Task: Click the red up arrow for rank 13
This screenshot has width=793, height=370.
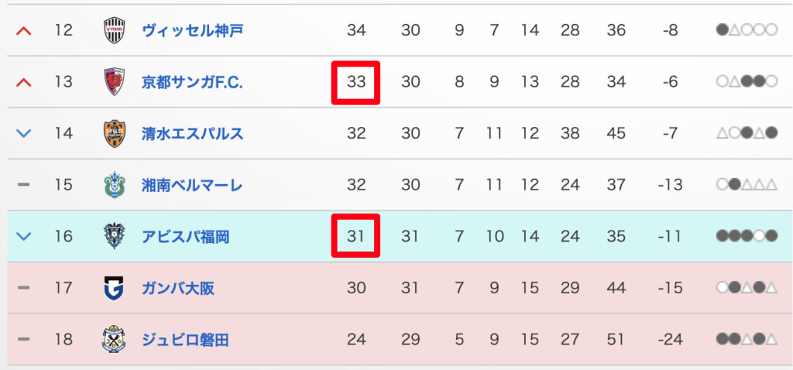Action: 24,81
